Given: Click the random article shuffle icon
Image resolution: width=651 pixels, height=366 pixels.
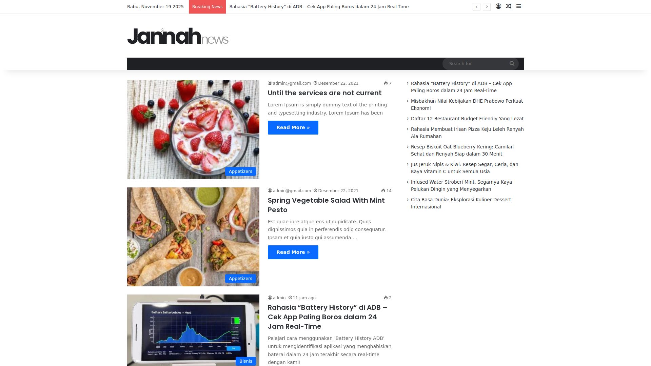Looking at the screenshot, I should coord(509,6).
